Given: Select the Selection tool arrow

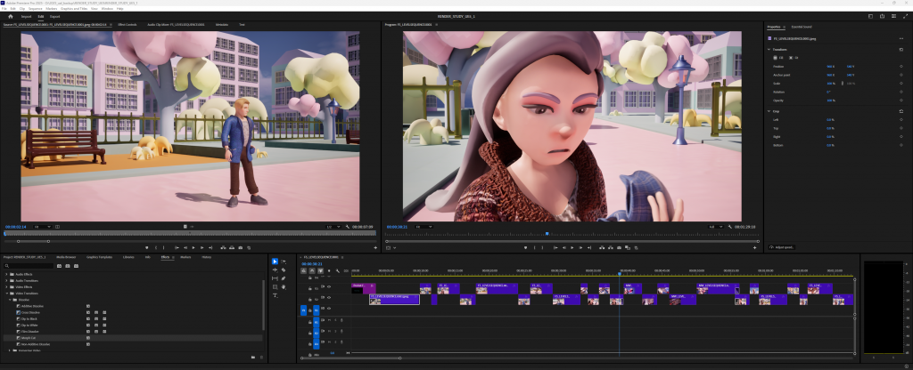Looking at the screenshot, I should (275, 261).
